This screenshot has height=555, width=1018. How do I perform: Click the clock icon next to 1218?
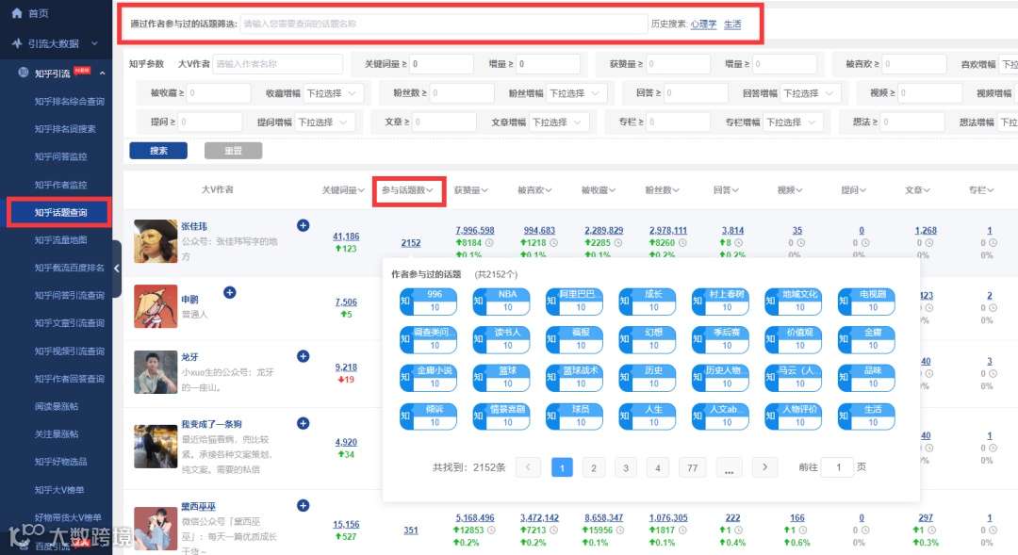554,243
